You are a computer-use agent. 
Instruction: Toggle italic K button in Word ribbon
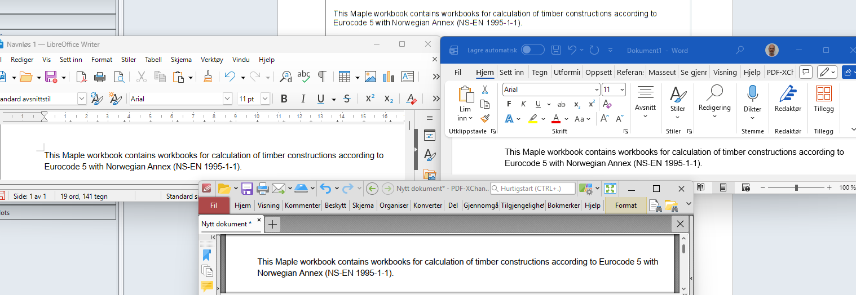pos(523,104)
